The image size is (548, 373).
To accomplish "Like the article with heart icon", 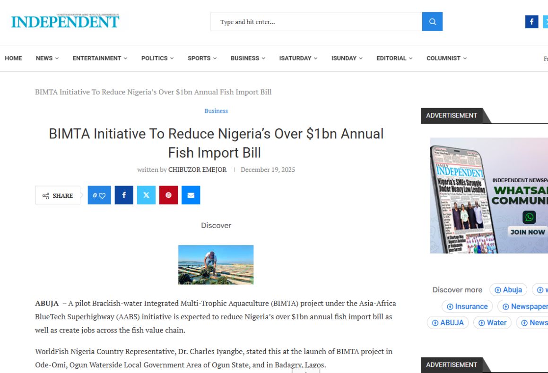I will tap(99, 195).
